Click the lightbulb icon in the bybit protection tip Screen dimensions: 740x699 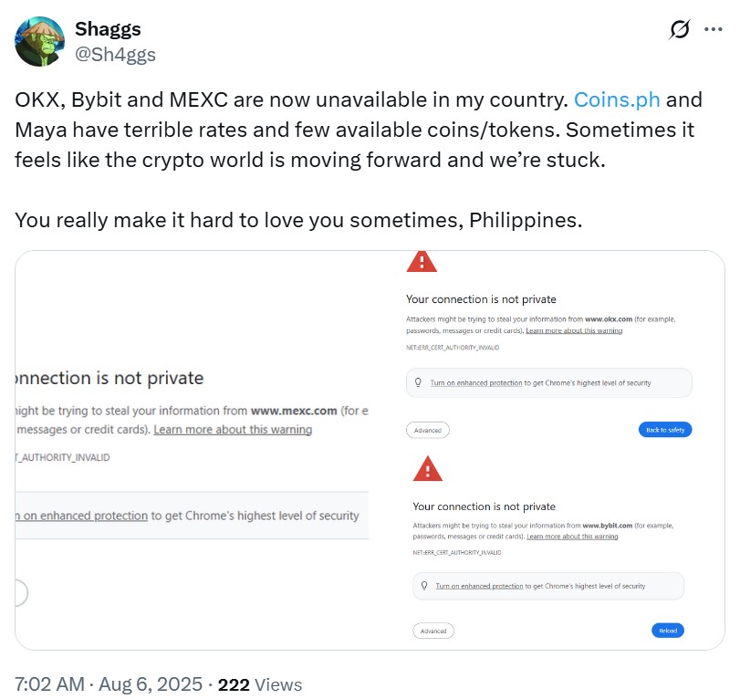point(422,585)
